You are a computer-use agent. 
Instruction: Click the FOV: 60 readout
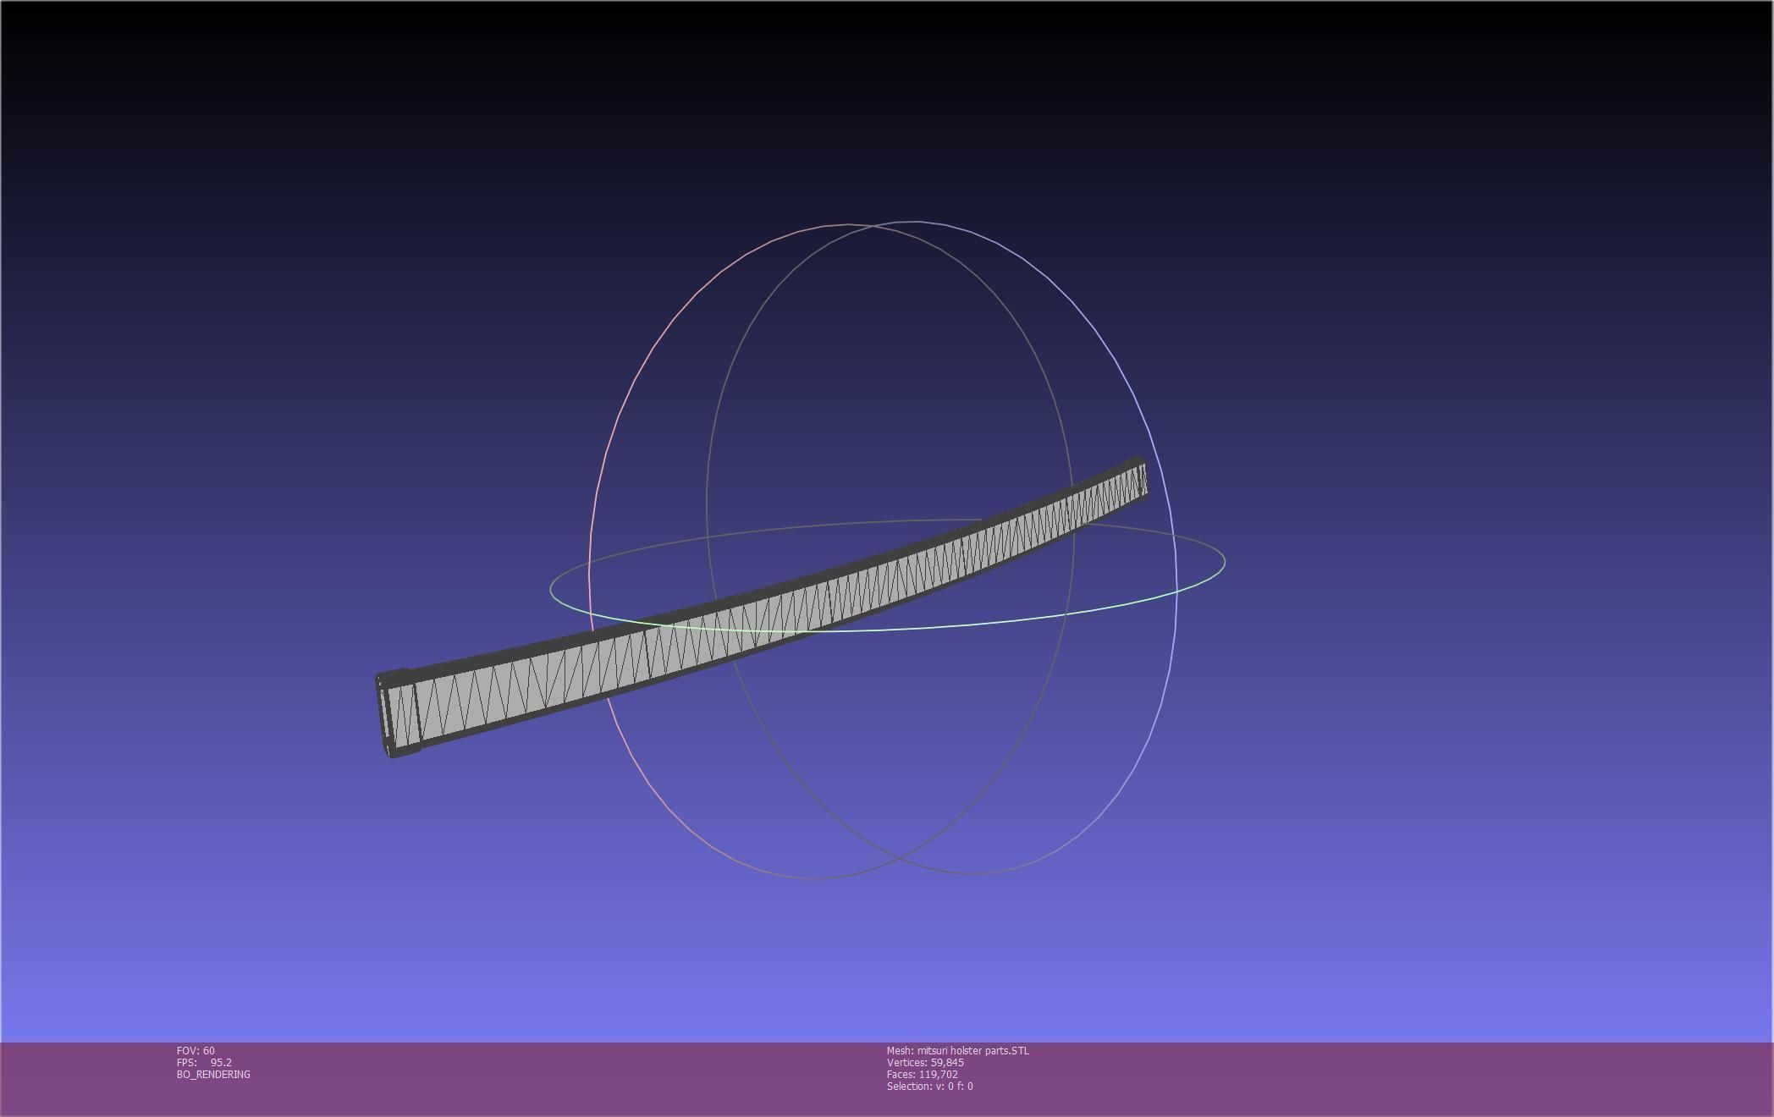[196, 1050]
